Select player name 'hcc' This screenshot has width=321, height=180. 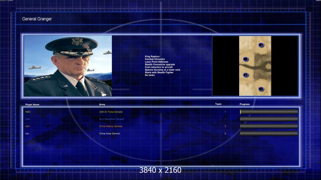pos(27,133)
